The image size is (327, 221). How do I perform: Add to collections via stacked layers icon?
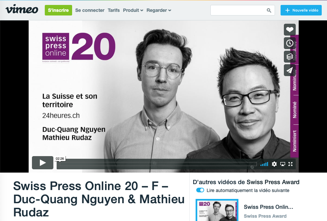coord(290,57)
